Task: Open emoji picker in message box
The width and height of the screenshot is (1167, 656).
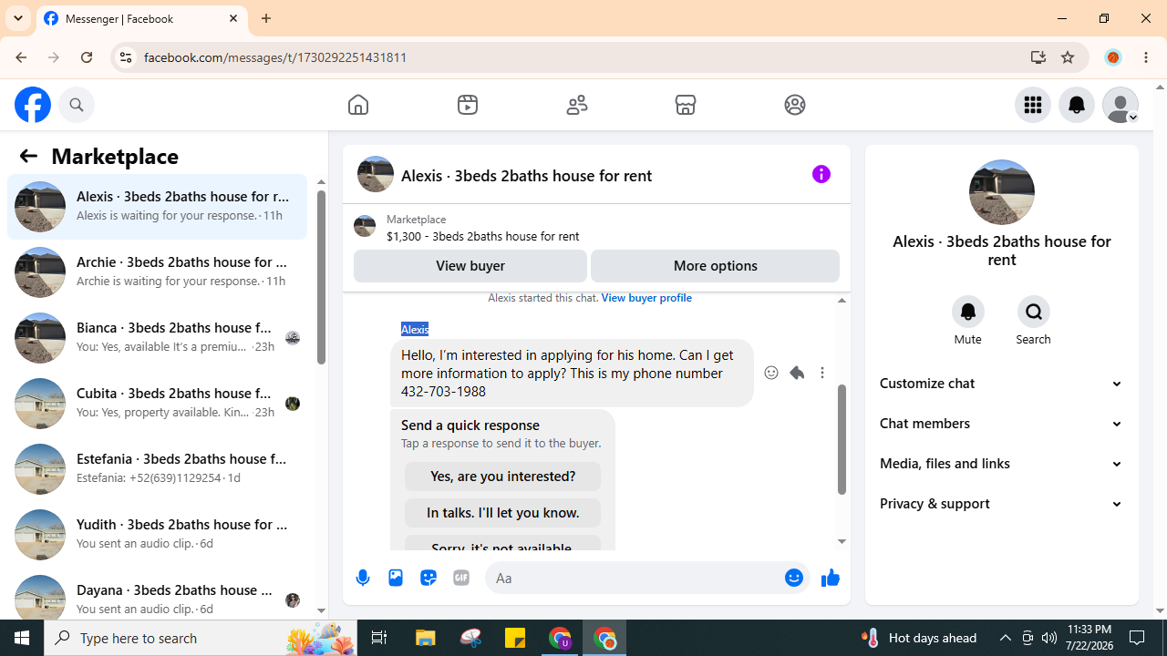Action: pyautogui.click(x=794, y=578)
